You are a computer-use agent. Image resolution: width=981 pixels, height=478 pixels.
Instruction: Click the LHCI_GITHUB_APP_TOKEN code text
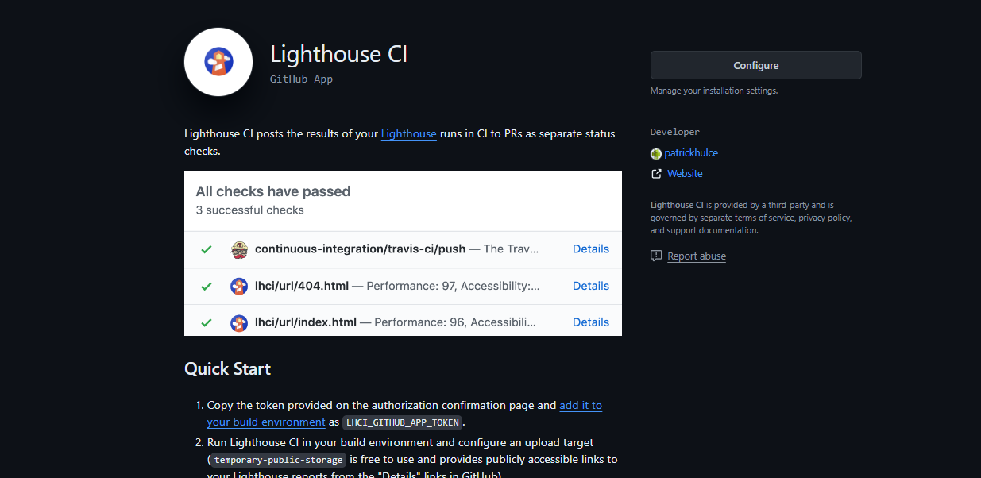(403, 422)
